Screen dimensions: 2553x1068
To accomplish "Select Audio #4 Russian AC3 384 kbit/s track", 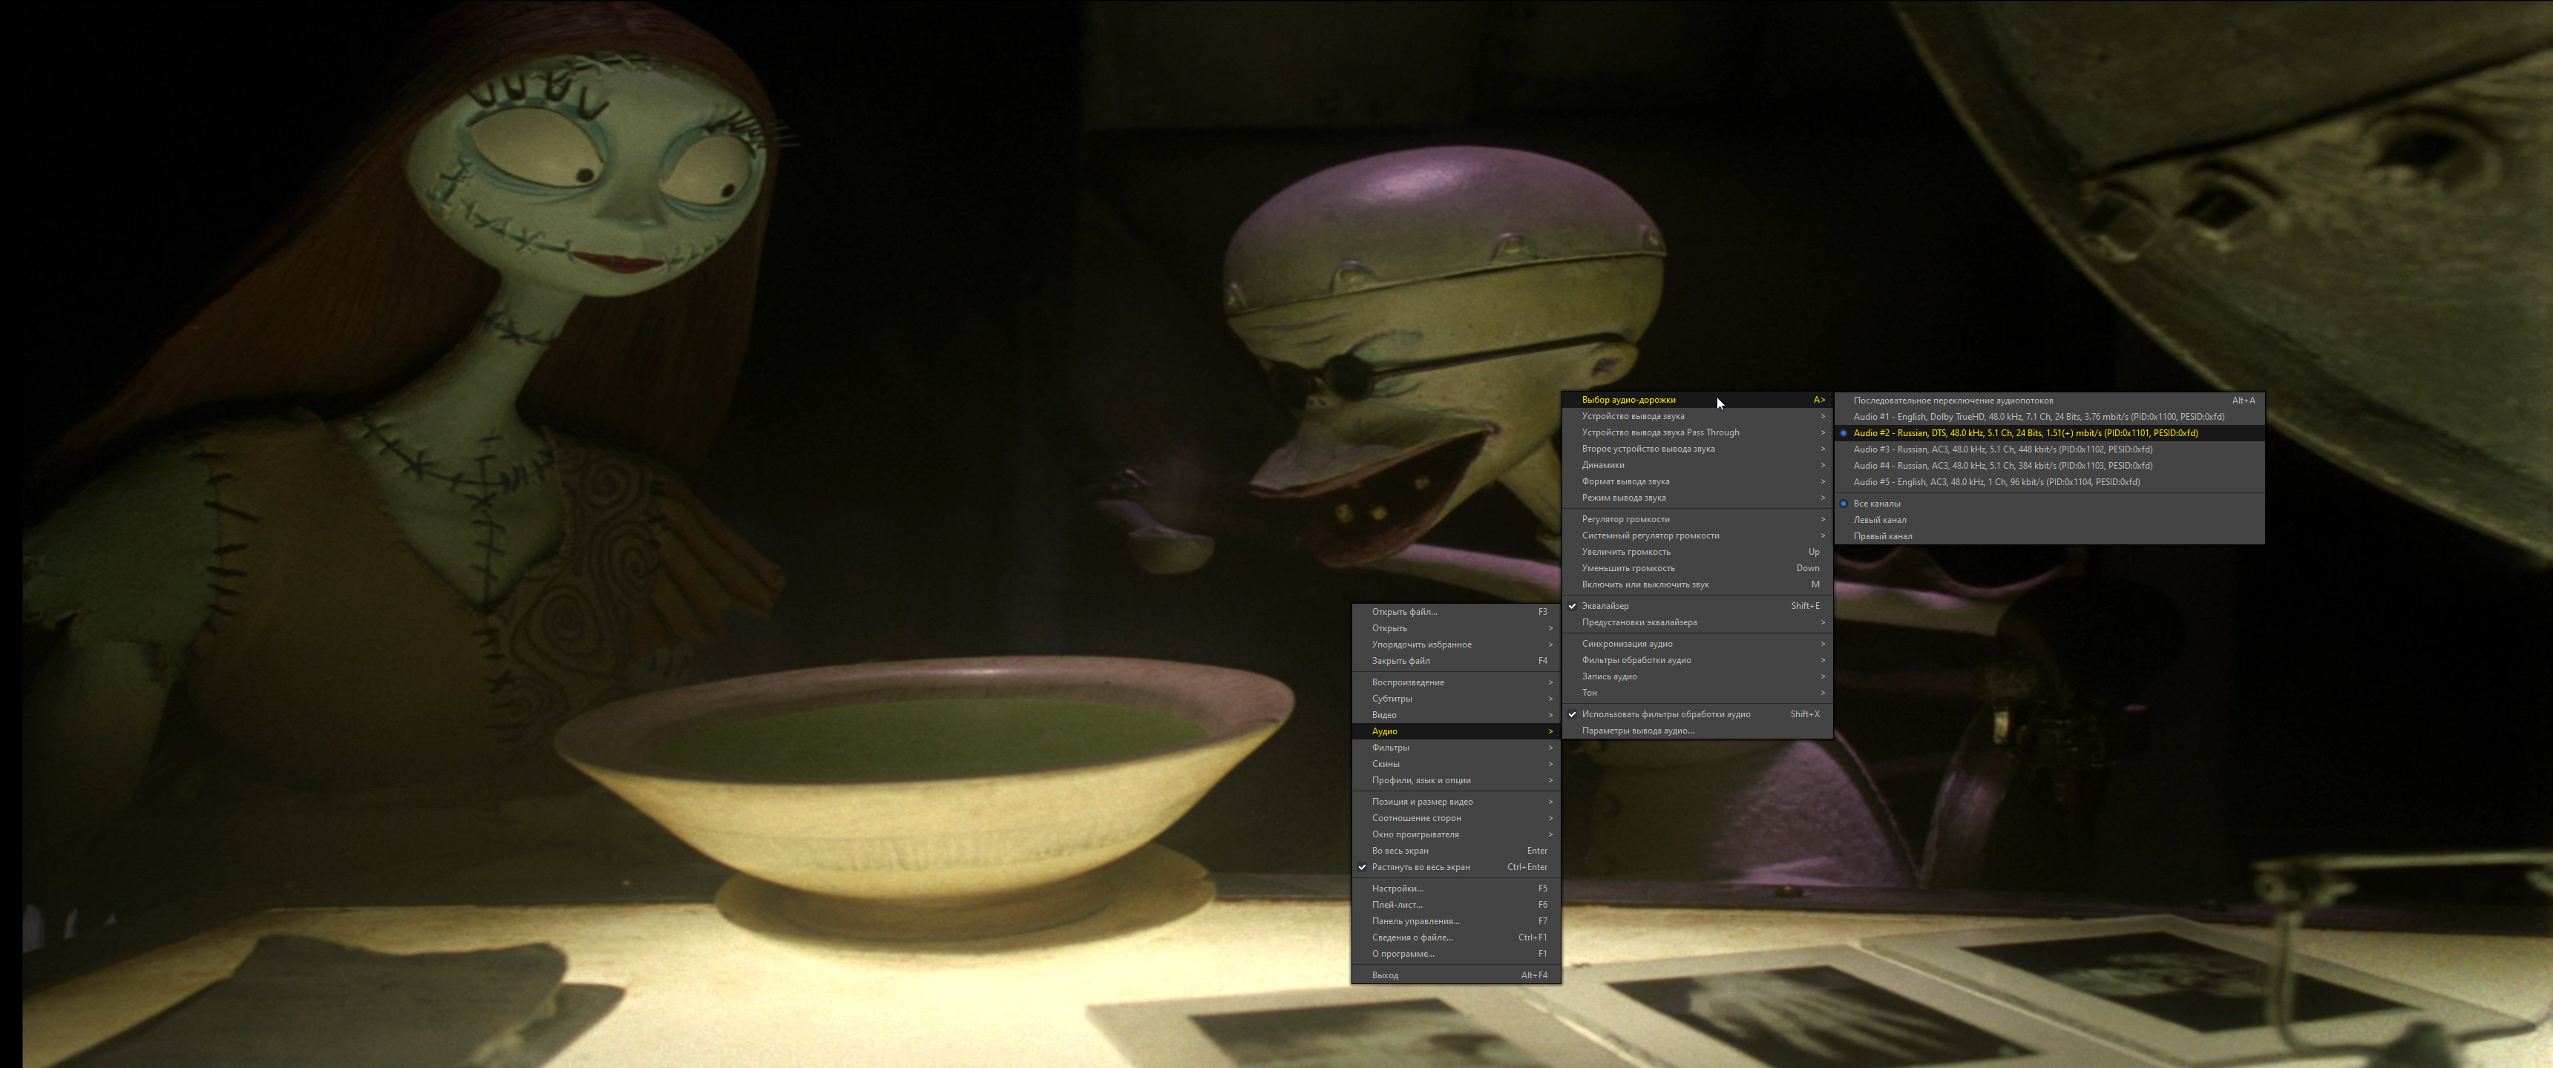I will (2048, 466).
